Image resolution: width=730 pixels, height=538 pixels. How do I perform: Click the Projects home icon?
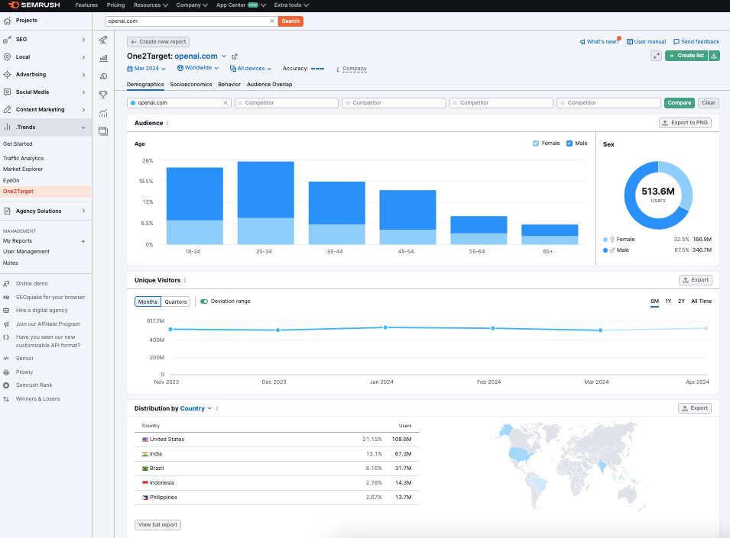7,21
